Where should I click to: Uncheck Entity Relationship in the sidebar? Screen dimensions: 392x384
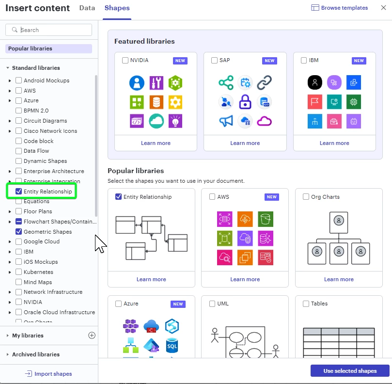tap(18, 192)
